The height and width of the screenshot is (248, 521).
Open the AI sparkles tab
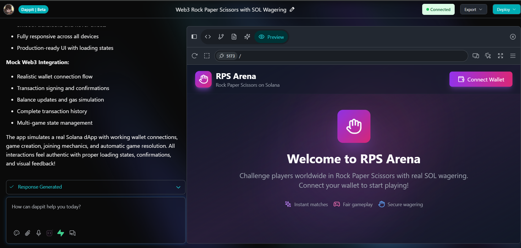click(x=247, y=37)
